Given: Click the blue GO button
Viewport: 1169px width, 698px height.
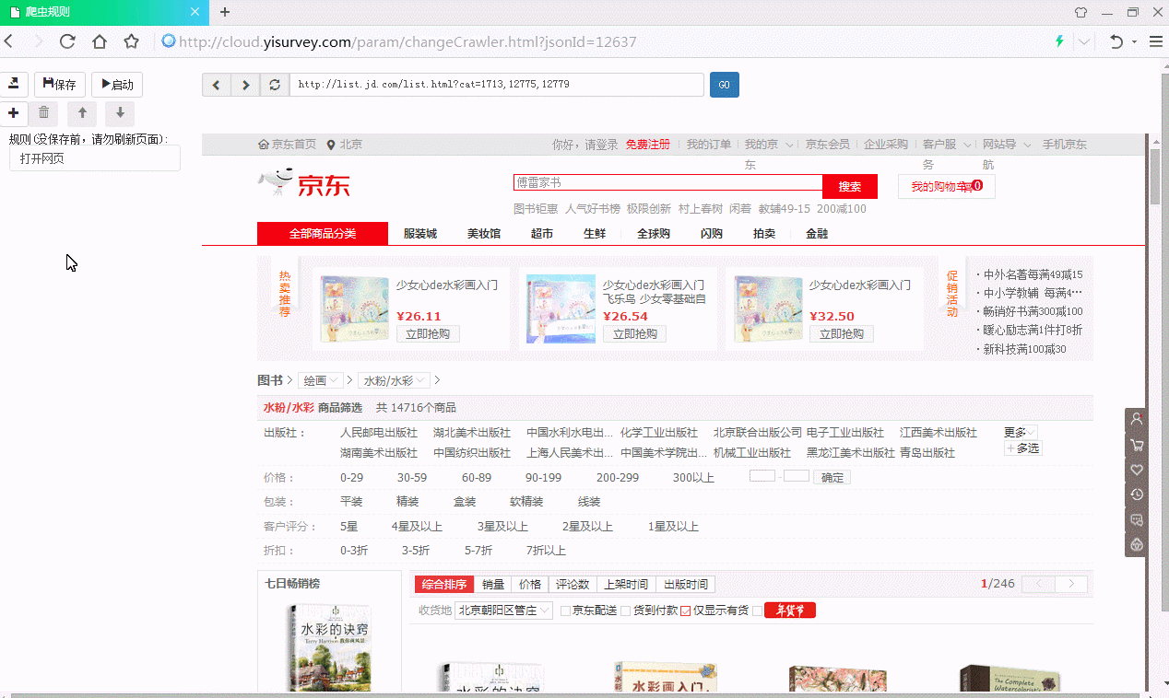Looking at the screenshot, I should pyautogui.click(x=725, y=85).
